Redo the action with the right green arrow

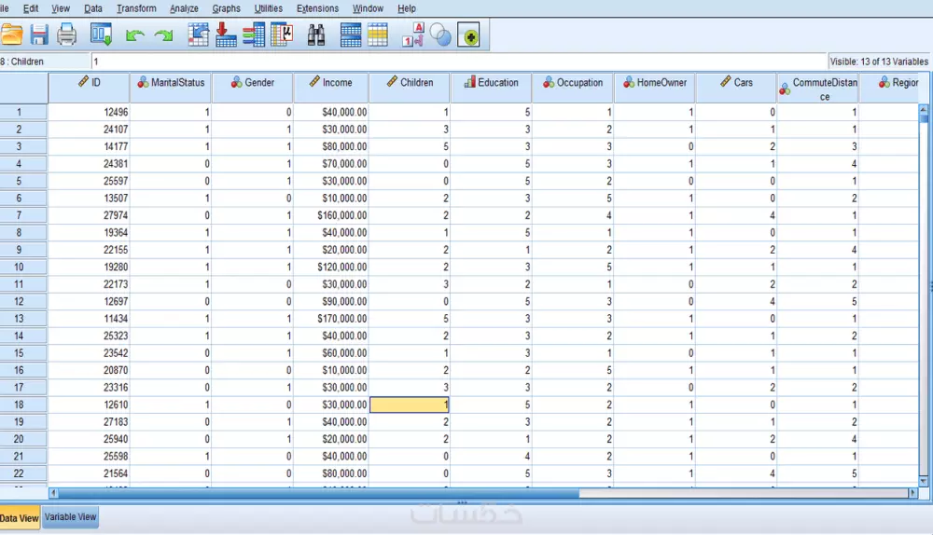[x=163, y=35]
